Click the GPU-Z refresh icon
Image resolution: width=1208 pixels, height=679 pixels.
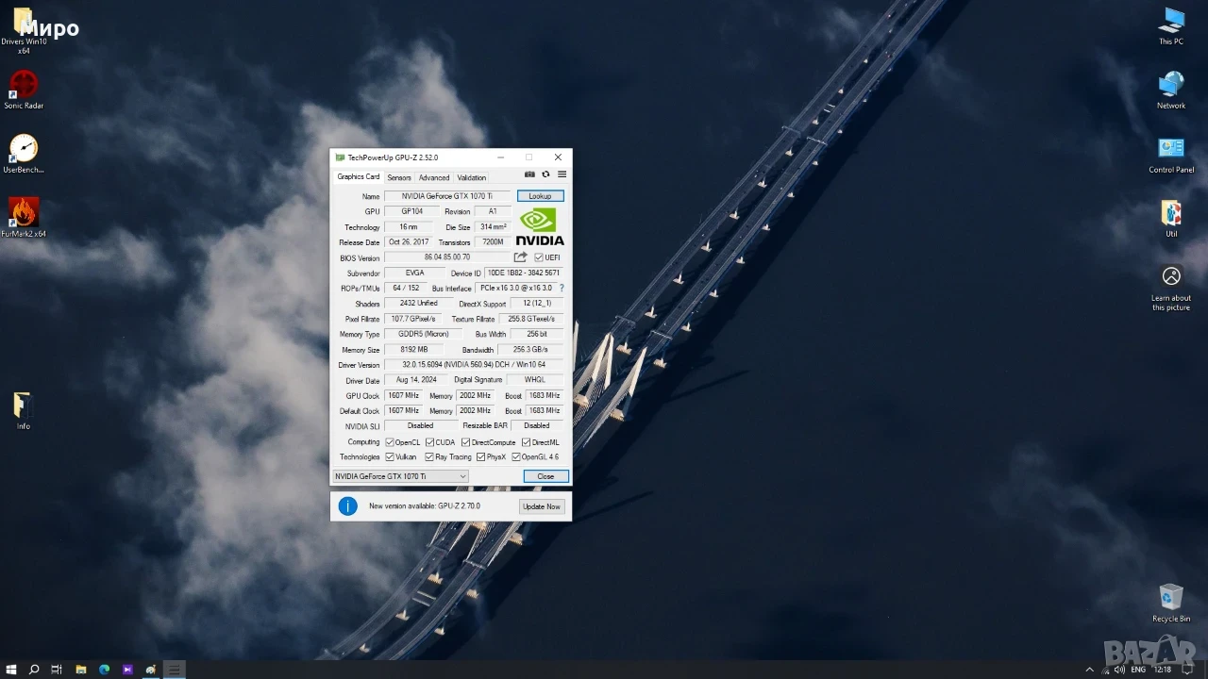coord(545,174)
